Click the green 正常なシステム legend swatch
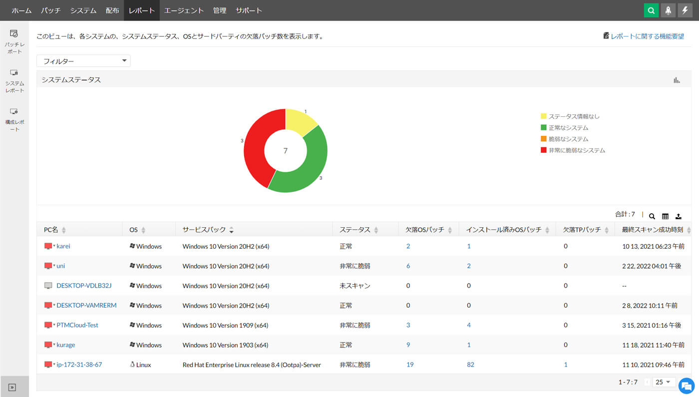 (x=543, y=128)
